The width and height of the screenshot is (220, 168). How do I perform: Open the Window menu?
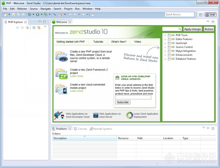[x=87, y=9]
